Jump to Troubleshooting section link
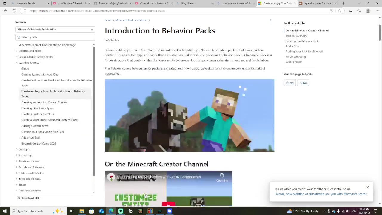 pyautogui.click(x=296, y=57)
